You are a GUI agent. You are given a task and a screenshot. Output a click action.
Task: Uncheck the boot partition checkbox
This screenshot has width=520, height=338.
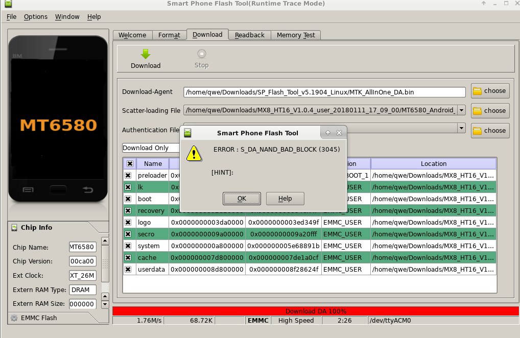tap(128, 199)
